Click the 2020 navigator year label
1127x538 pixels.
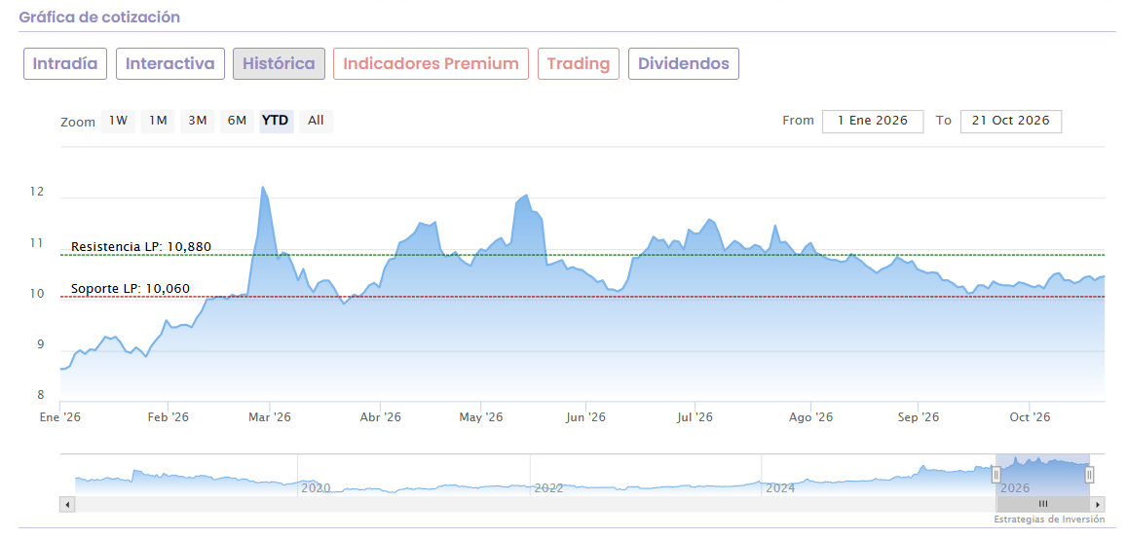(315, 488)
